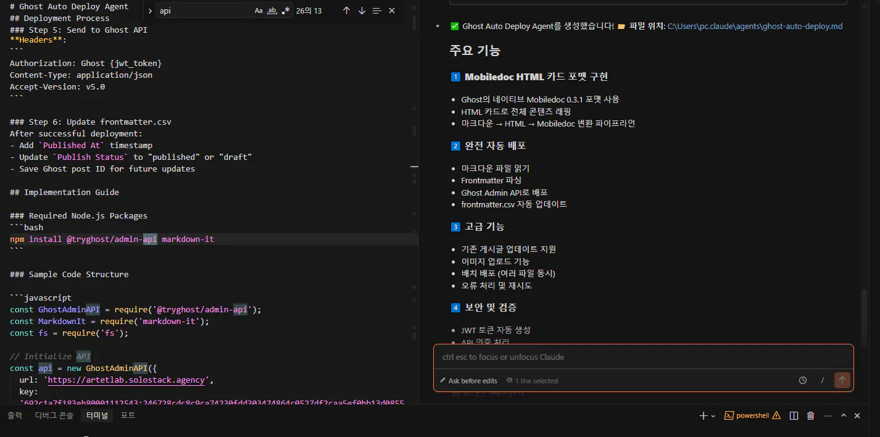Open the terminal launch profile dropdown

point(713,416)
